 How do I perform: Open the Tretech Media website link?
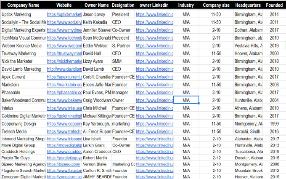click(64, 132)
